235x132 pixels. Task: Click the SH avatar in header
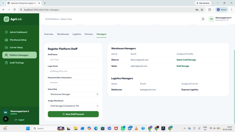pos(211,19)
